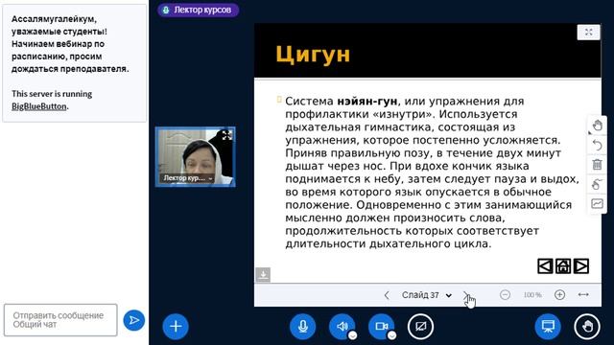
Task: Toggle audio speaker button
Action: point(342,326)
